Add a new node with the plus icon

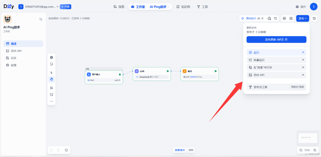click(x=52, y=57)
